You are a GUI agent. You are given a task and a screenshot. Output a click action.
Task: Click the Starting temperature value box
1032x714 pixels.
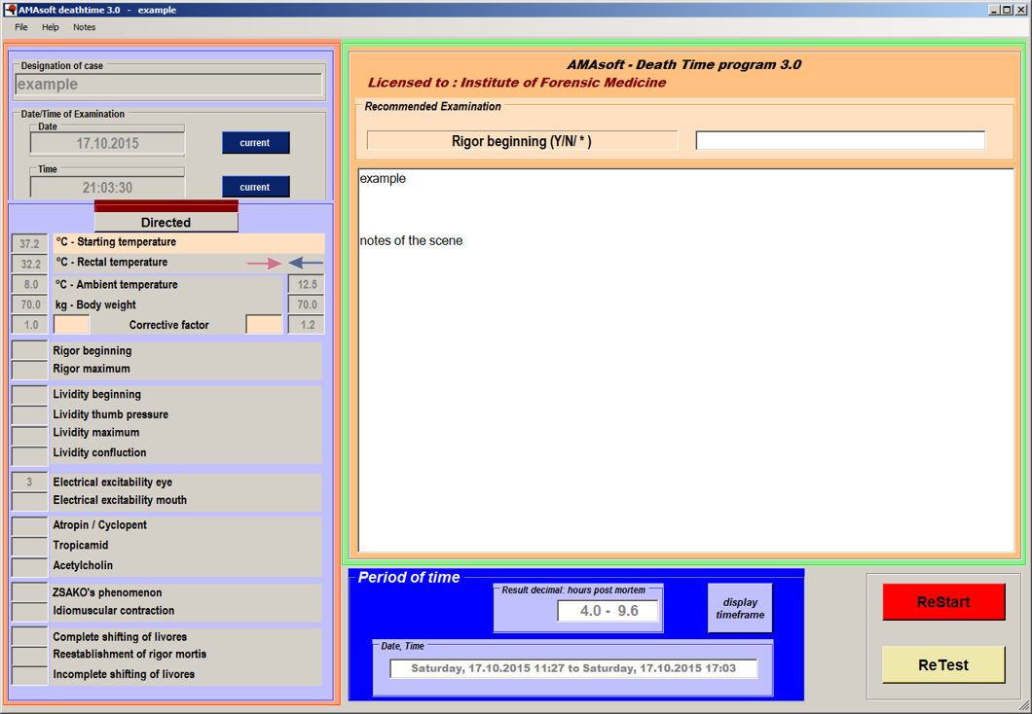pyautogui.click(x=29, y=243)
